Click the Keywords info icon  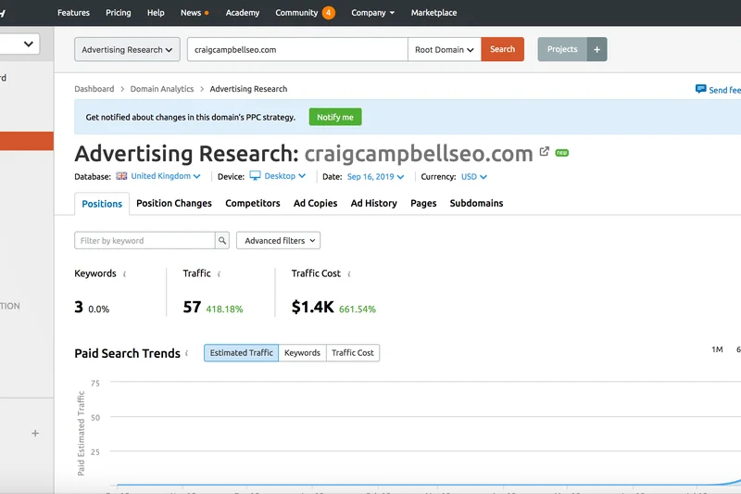[124, 274]
